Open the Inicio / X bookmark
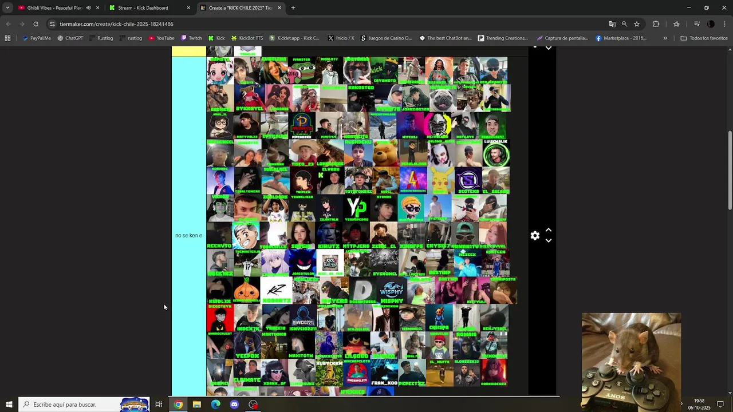The height and width of the screenshot is (412, 733). (x=341, y=38)
